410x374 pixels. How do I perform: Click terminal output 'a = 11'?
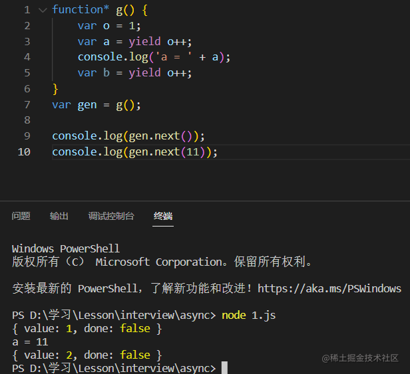pos(30,342)
